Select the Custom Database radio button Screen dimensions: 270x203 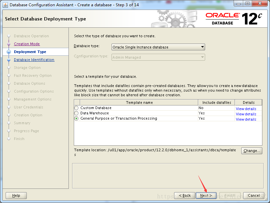(76, 108)
